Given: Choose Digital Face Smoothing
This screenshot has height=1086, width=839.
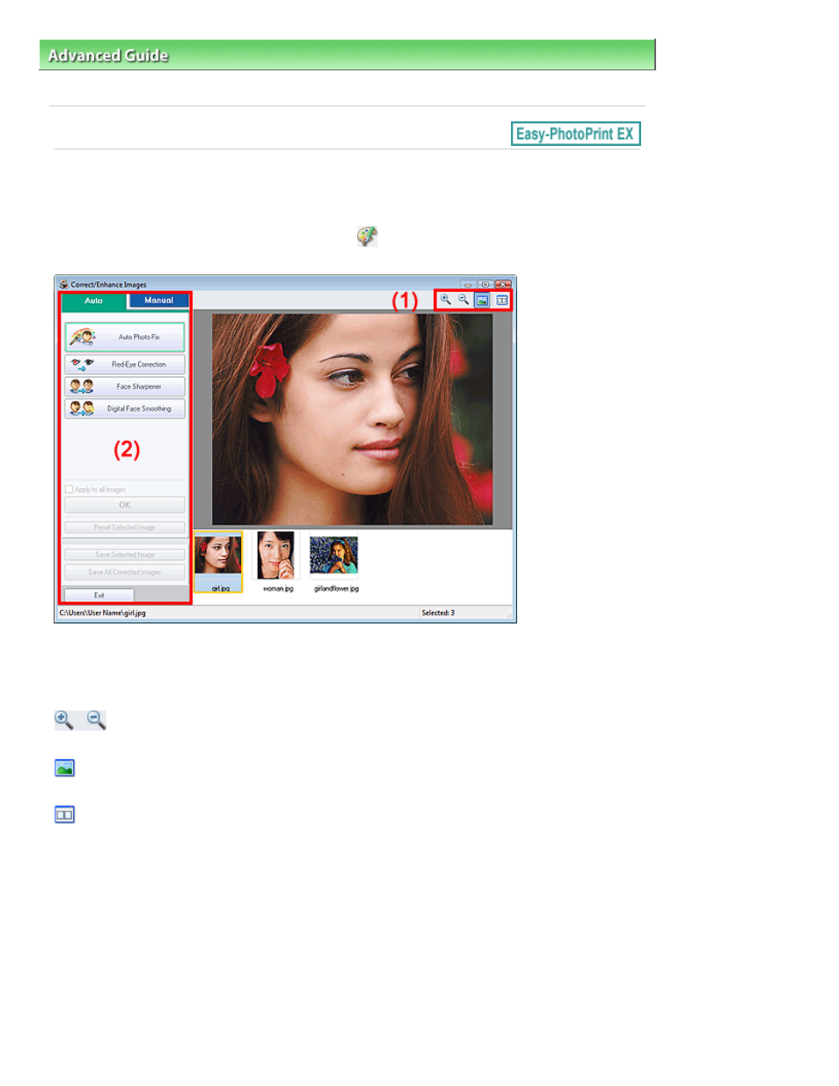Looking at the screenshot, I should (x=125, y=408).
